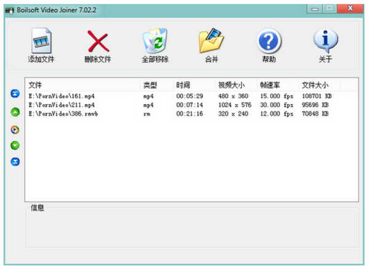Move selected file up one position
The width and height of the screenshot is (369, 269).
15,112
